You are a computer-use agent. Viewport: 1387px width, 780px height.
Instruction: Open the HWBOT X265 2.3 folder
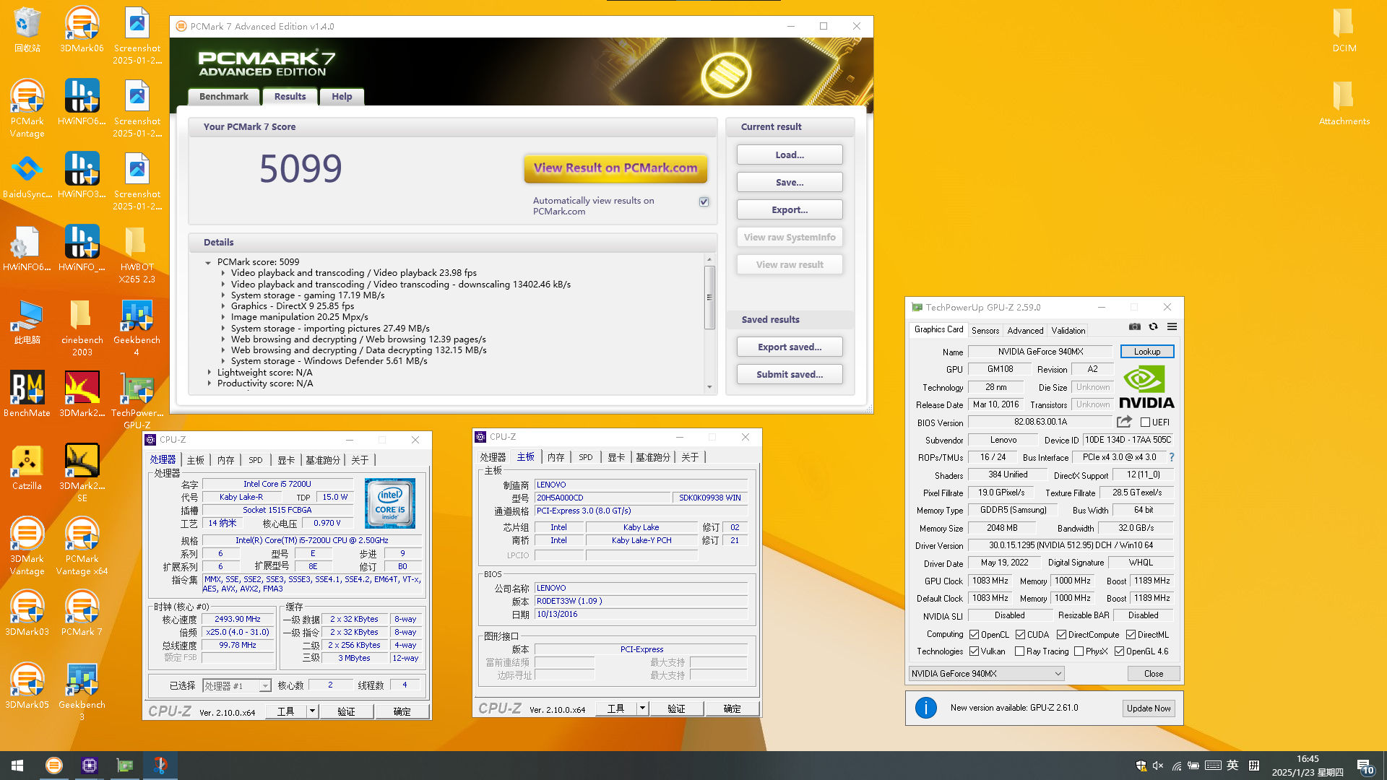coord(137,255)
